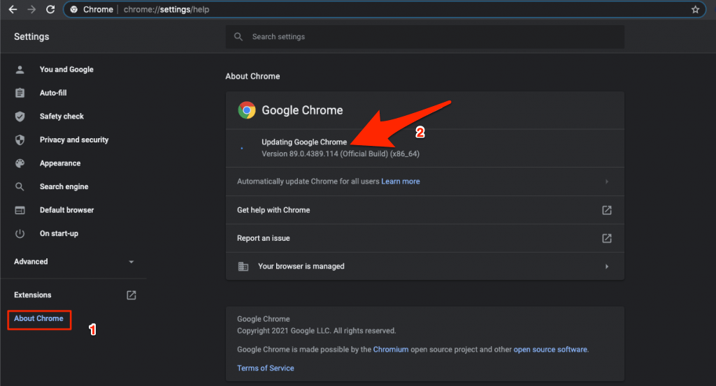Open the Chromium link
This screenshot has width=716, height=386.
(x=391, y=350)
